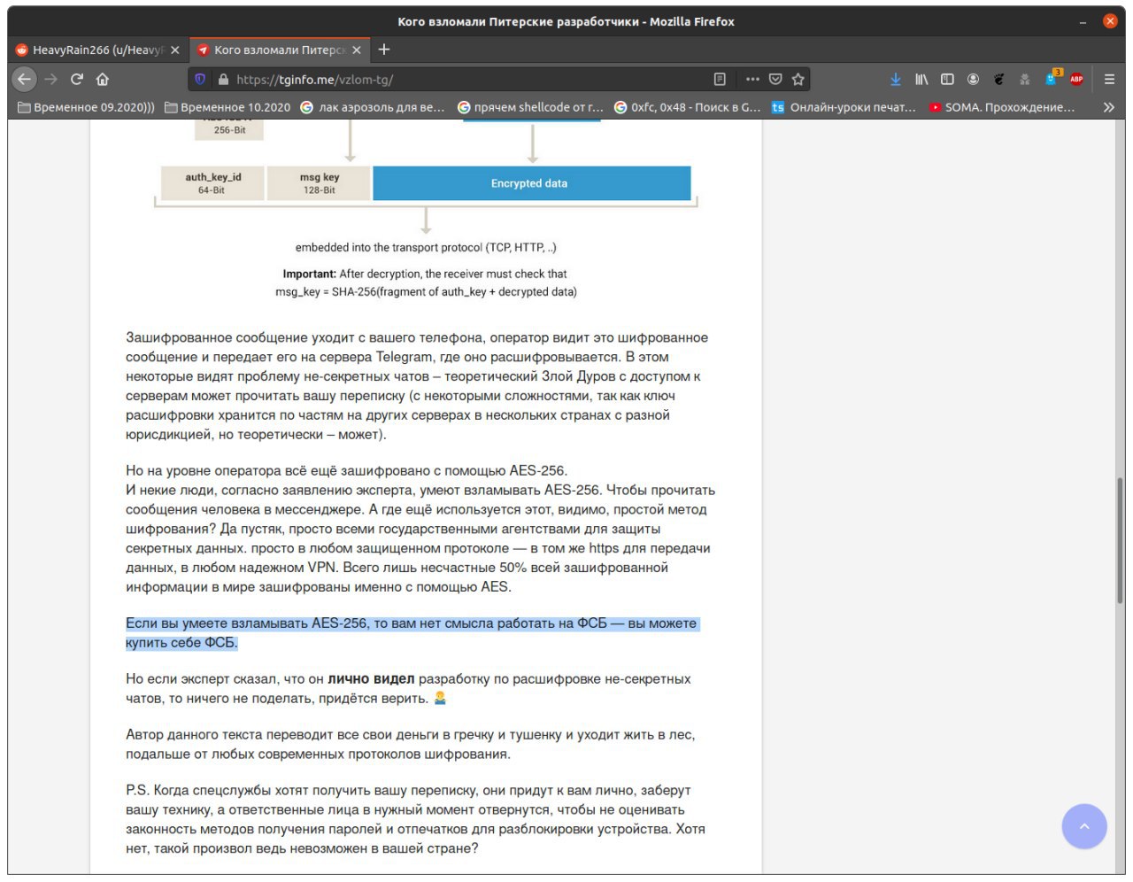Screen dimensions: 1133x882
Task: Toggle the sidebar view
Action: tap(947, 79)
